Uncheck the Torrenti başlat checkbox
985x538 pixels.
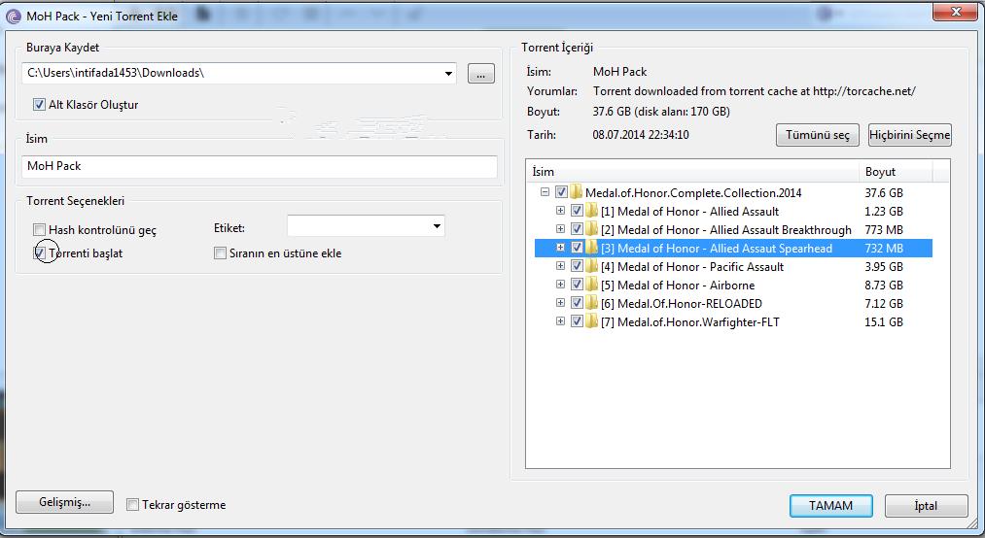[x=40, y=253]
